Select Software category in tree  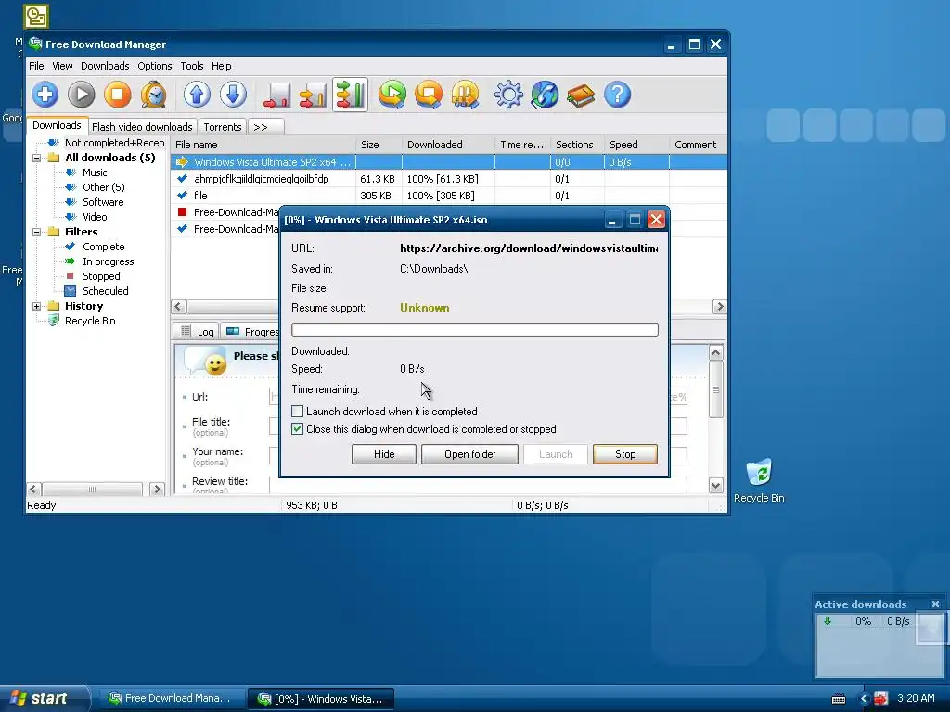point(103,202)
